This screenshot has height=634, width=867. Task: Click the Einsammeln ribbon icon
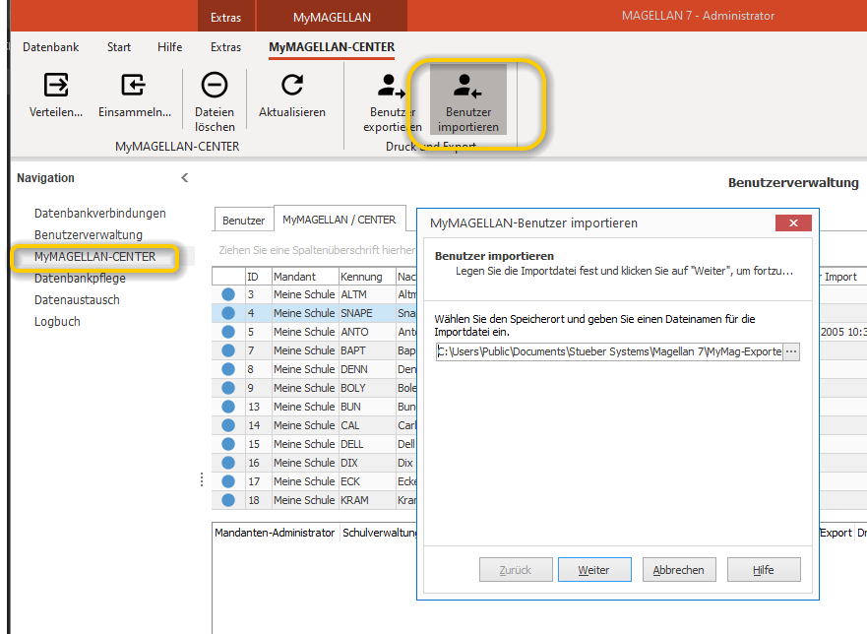(133, 86)
